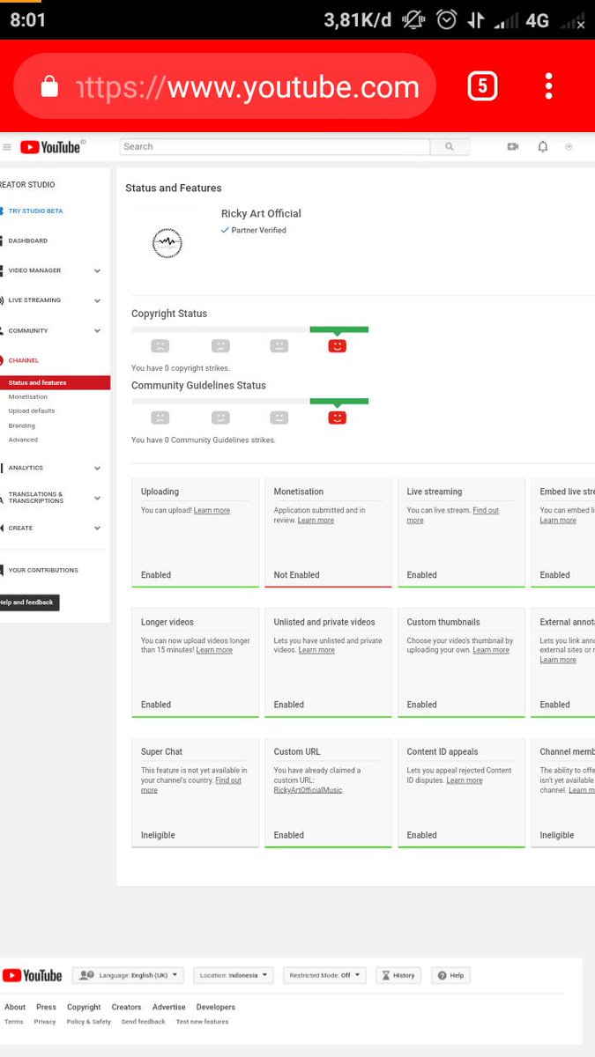Open the Developers footer link
The image size is (595, 1057).
(215, 1007)
